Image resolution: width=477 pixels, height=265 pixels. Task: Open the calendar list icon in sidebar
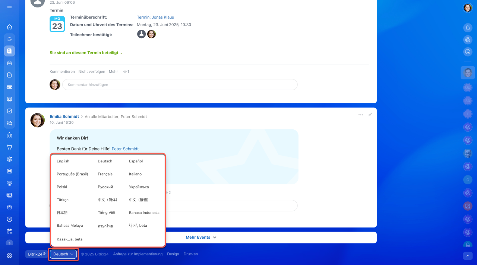click(x=9, y=231)
